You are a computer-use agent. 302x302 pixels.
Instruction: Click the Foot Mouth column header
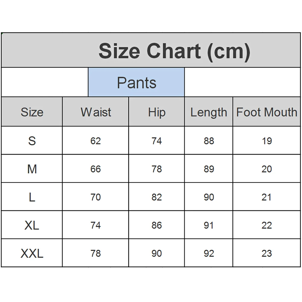pyautogui.click(x=267, y=112)
